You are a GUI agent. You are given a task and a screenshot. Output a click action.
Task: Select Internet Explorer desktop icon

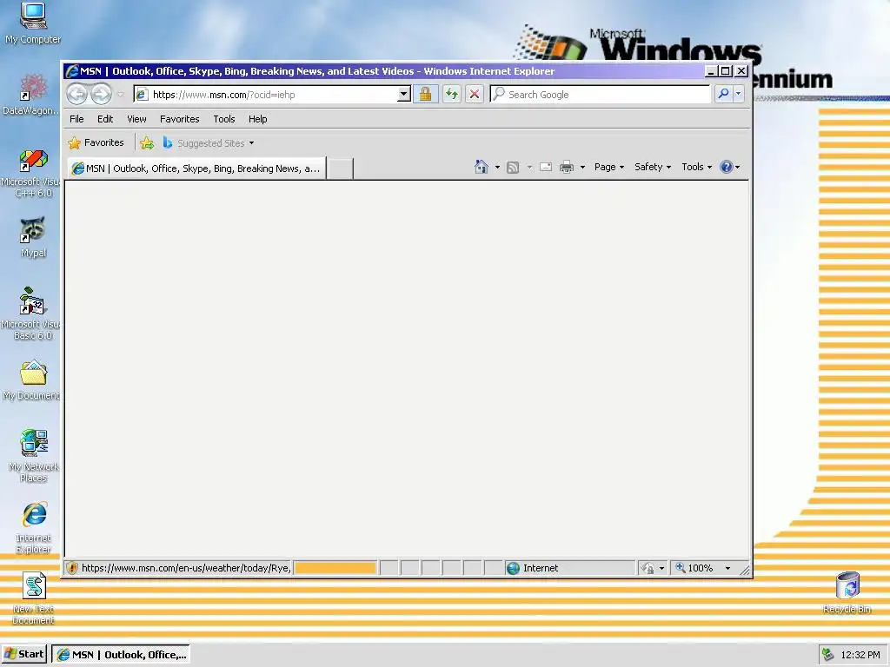[x=34, y=527]
